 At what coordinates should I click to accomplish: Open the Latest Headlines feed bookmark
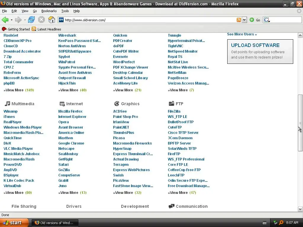pos(46,29)
